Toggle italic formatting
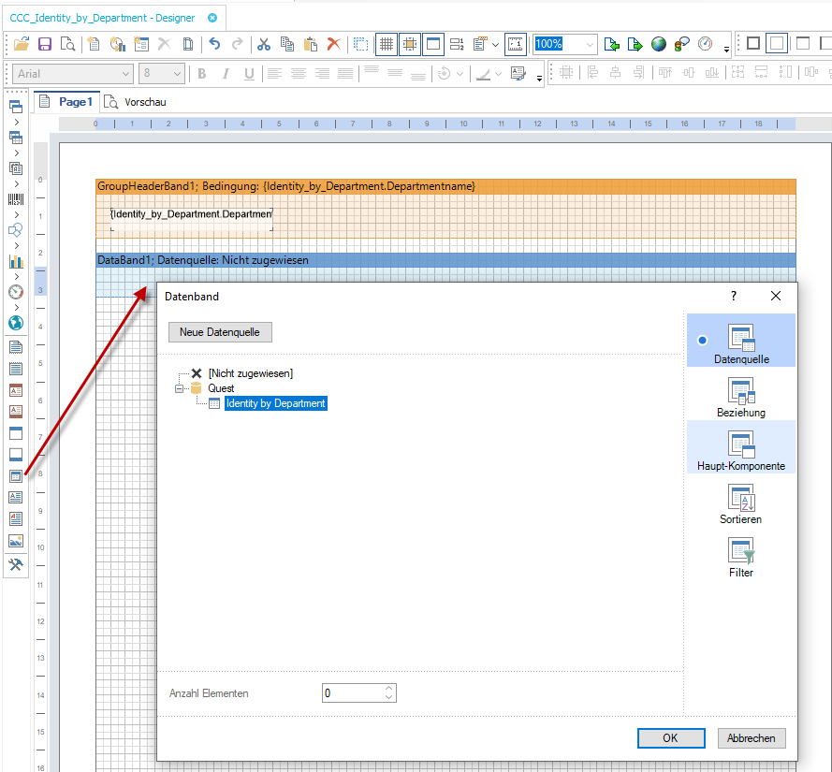Image resolution: width=832 pixels, height=772 pixels. pos(226,74)
